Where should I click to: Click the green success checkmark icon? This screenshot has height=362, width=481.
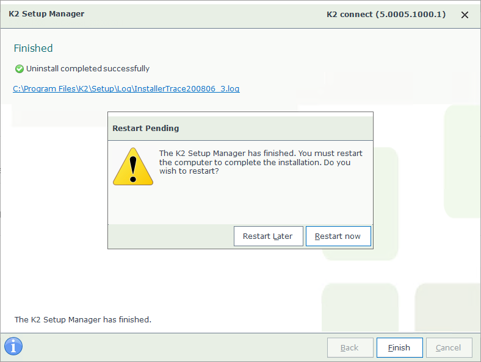[20, 69]
